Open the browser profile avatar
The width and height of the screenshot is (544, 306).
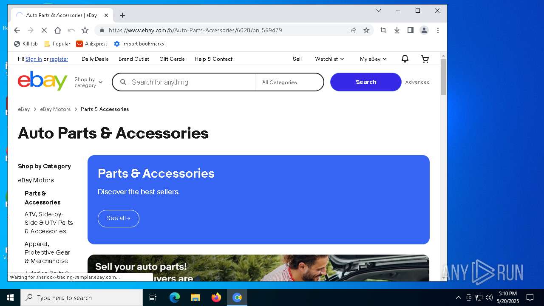coord(424,30)
